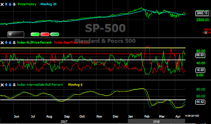Select the Index-BearPrice Percent label
This screenshot has height=124, width=211.
tap(72, 42)
